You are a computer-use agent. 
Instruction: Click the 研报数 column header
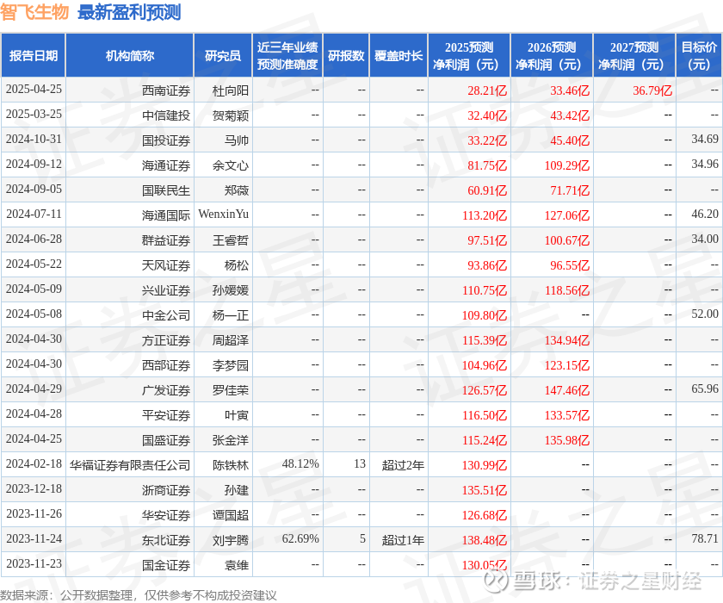tap(346, 55)
